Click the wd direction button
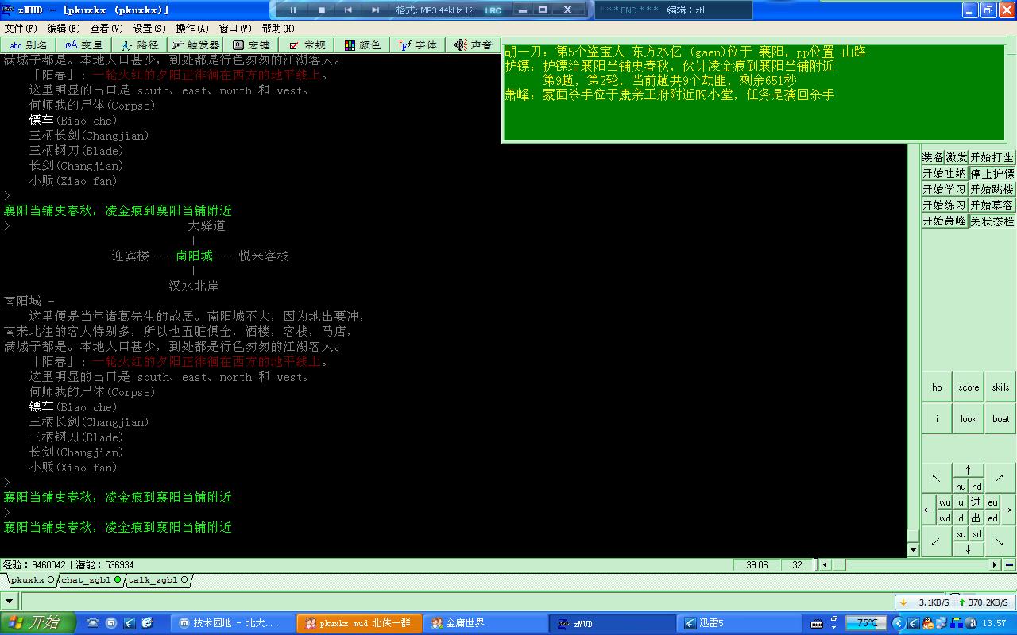 coord(945,518)
